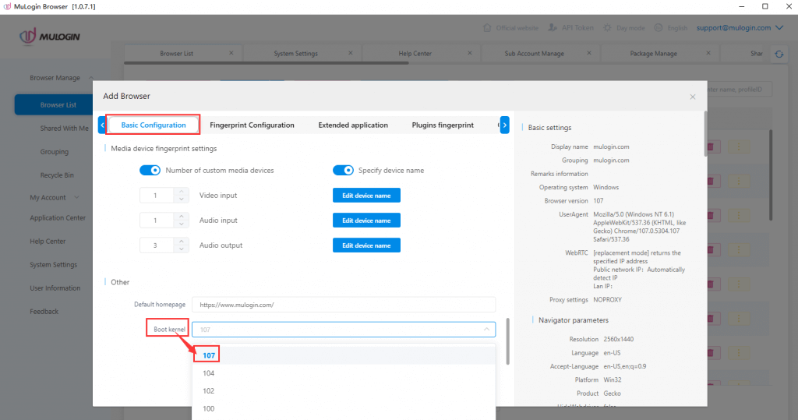Toggle Number of custom media devices

[x=150, y=170]
